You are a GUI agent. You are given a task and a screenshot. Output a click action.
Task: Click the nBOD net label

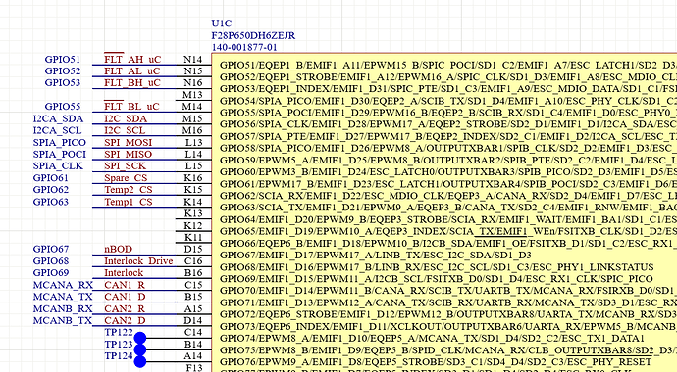(x=119, y=249)
